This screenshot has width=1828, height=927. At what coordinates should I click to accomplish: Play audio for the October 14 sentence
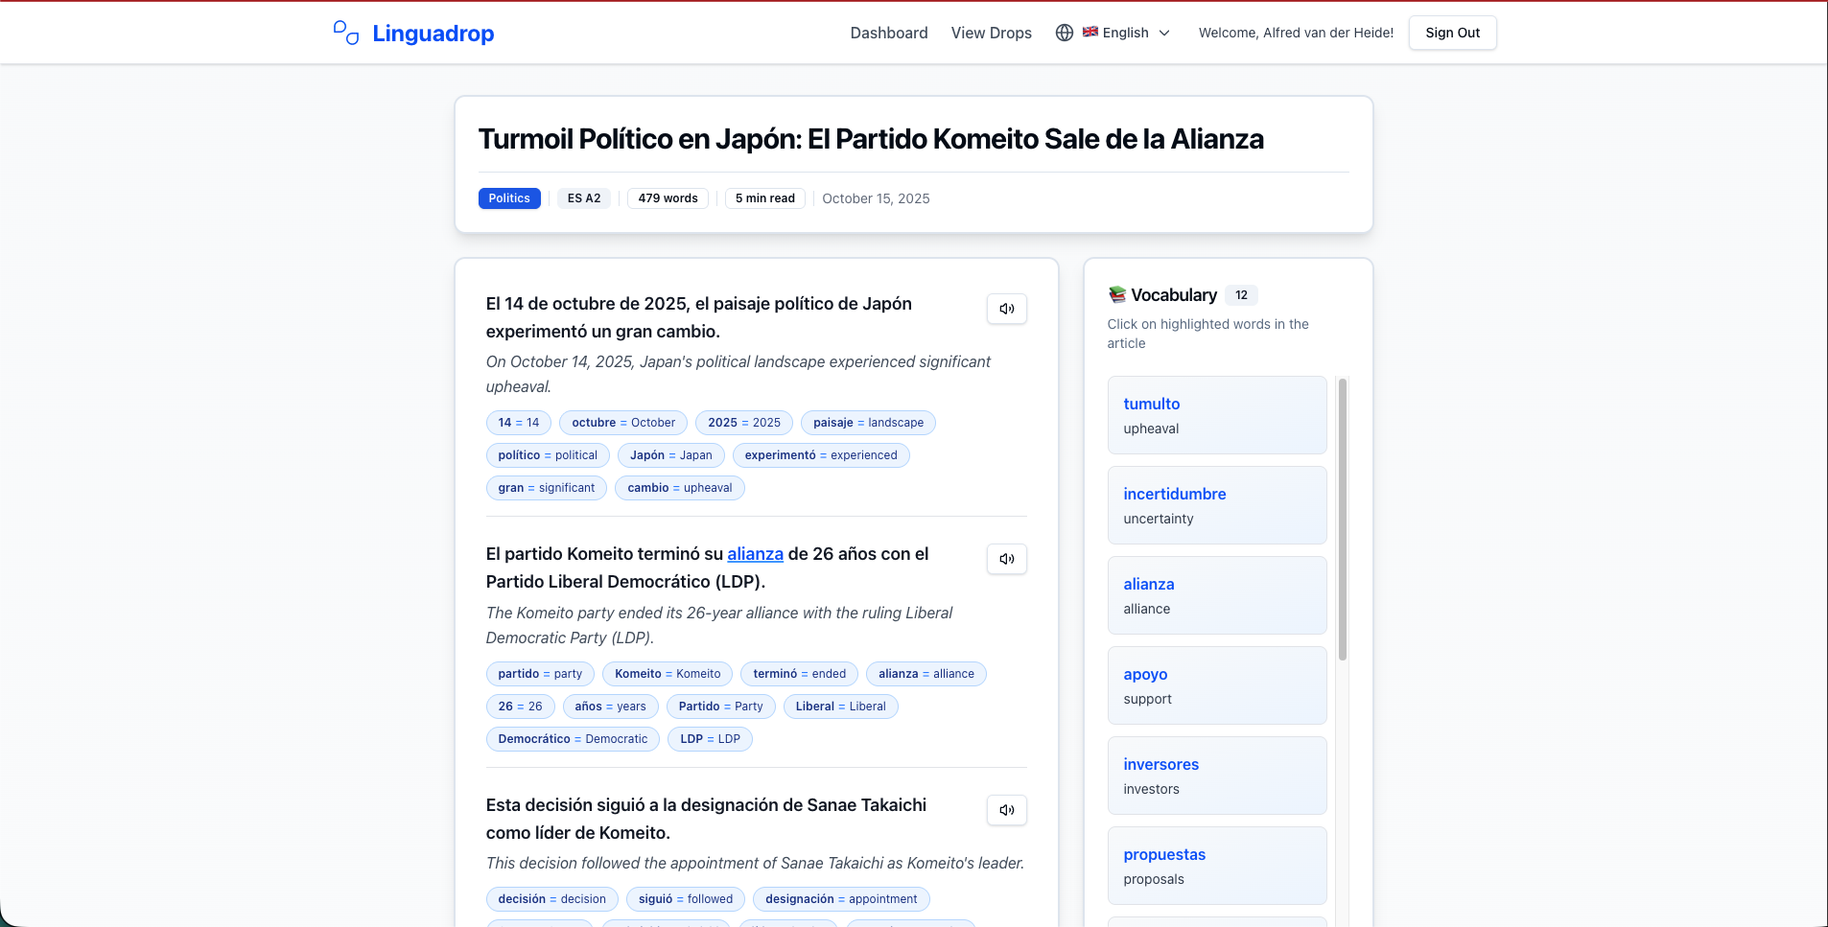pos(1007,309)
